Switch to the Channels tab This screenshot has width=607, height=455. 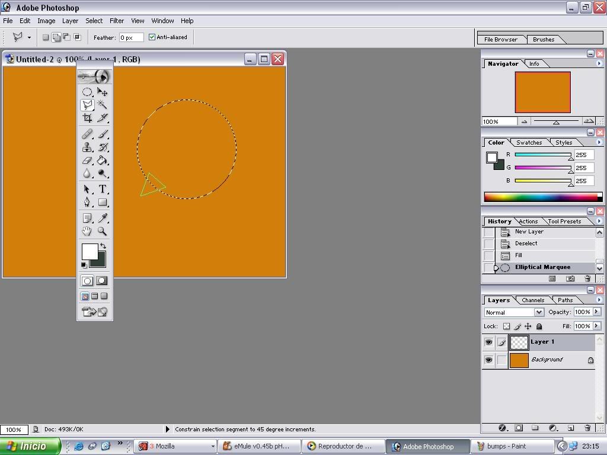pyautogui.click(x=533, y=300)
